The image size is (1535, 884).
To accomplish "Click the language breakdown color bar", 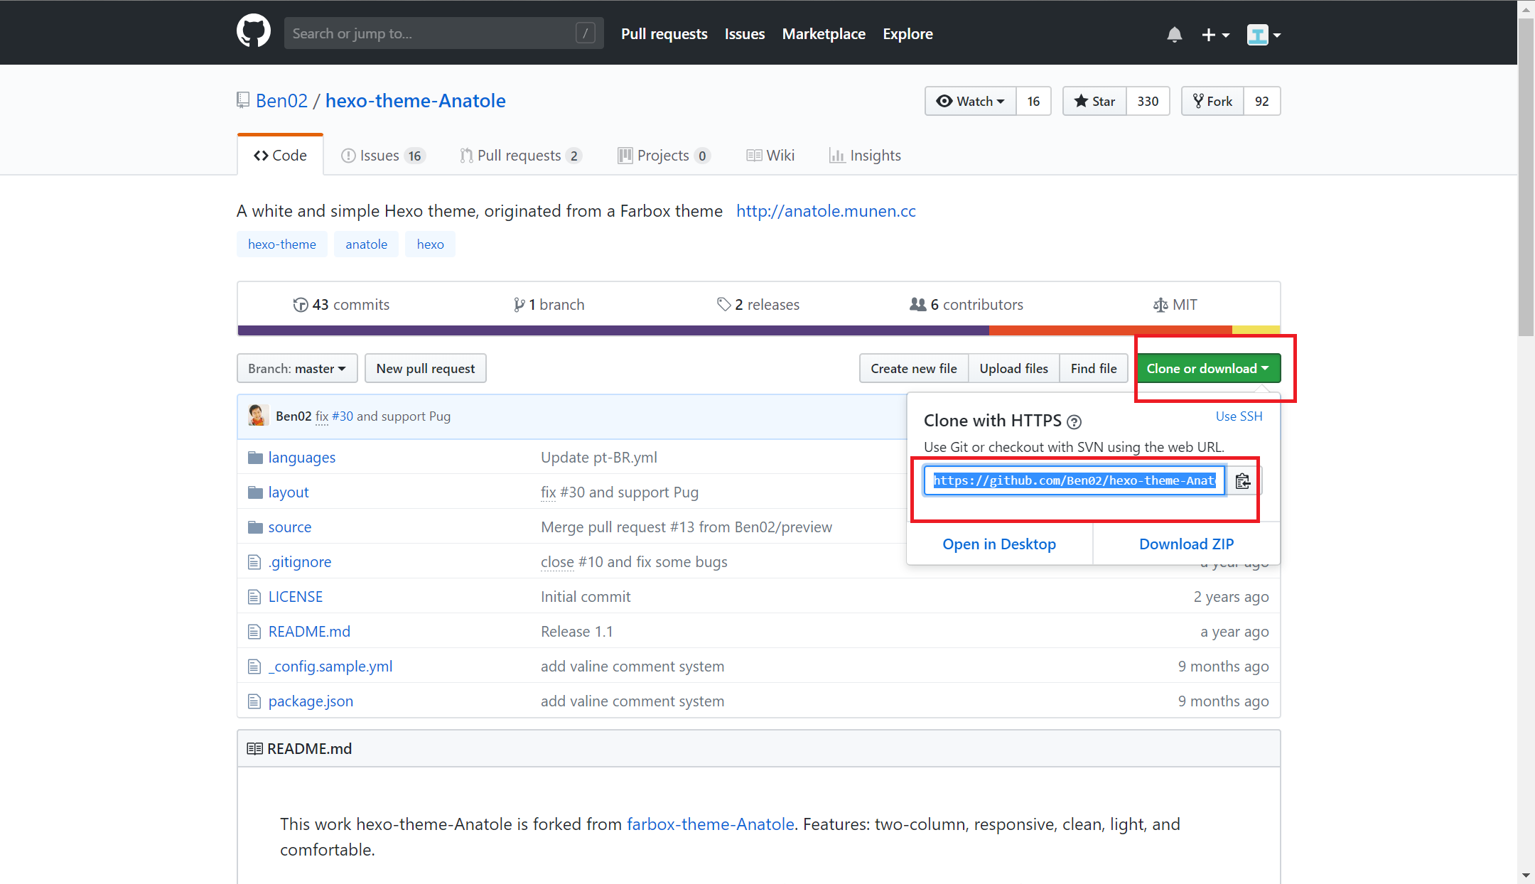I will coord(758,330).
